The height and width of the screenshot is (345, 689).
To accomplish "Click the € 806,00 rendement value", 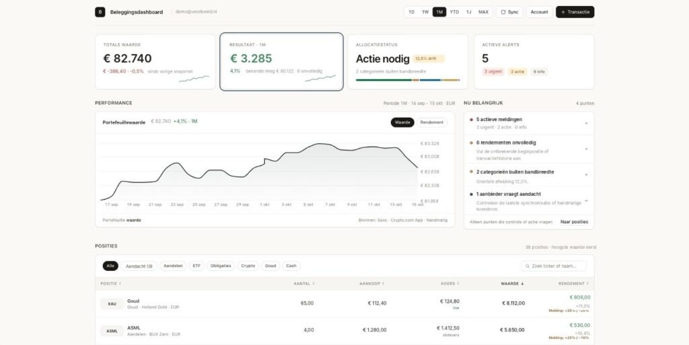I will [x=580, y=297].
